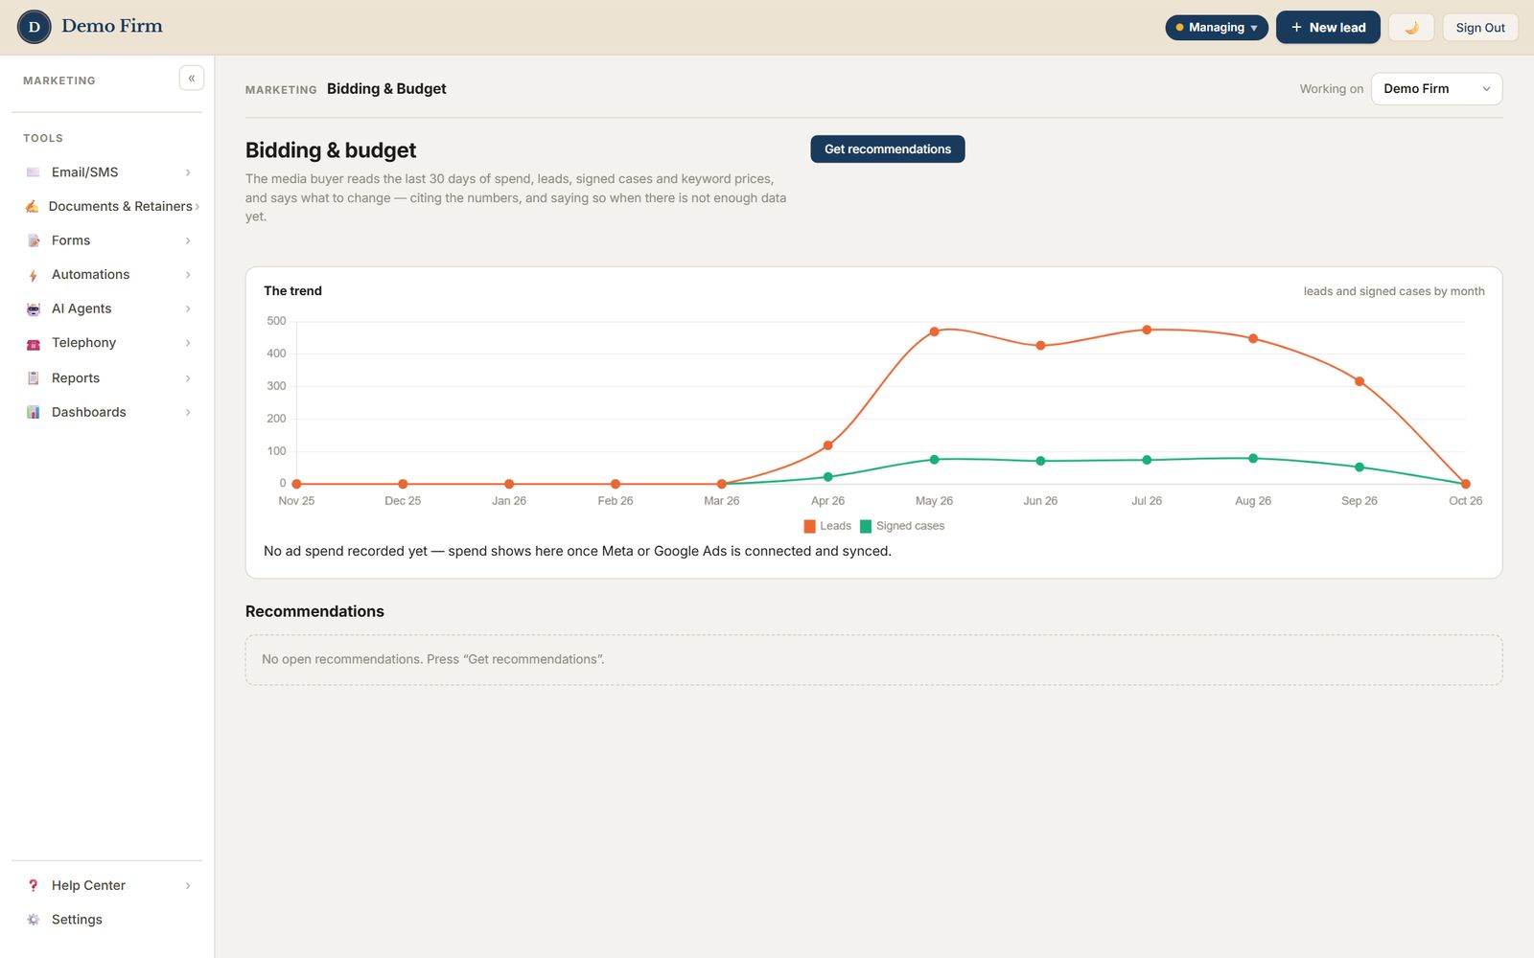Screen dimensions: 1534x958
Task: Click the Settings gear icon
Action: 34,920
